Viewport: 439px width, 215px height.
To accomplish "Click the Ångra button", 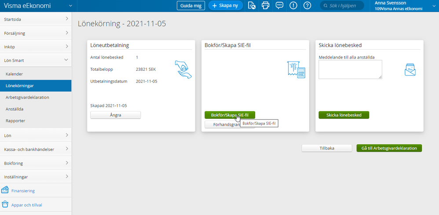I will pos(115,115).
